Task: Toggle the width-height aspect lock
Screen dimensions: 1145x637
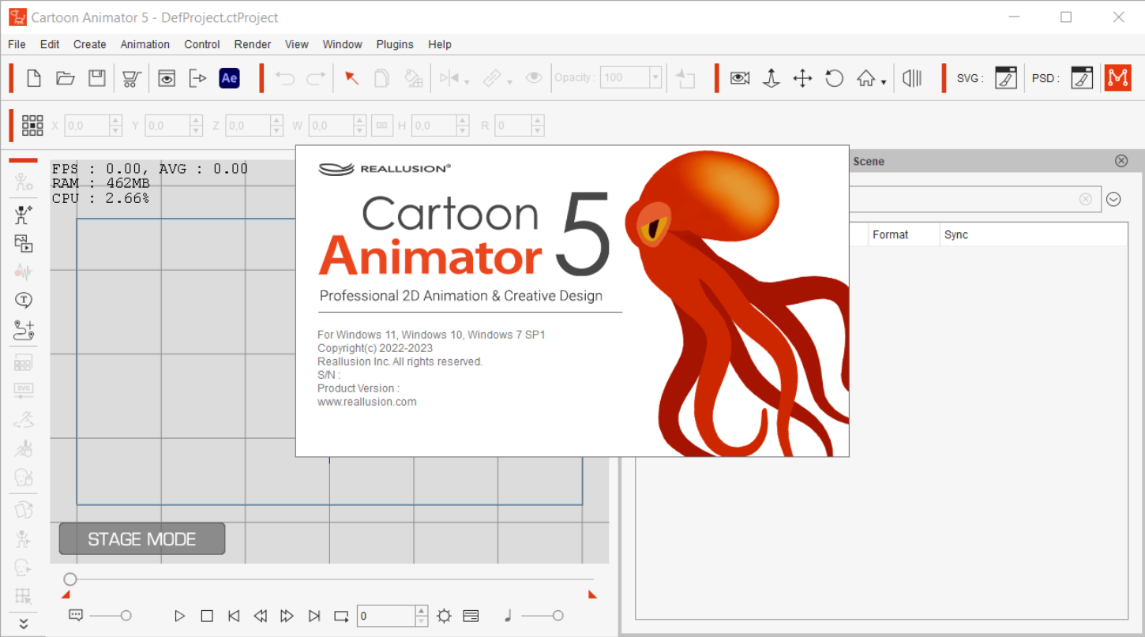Action: (x=382, y=125)
